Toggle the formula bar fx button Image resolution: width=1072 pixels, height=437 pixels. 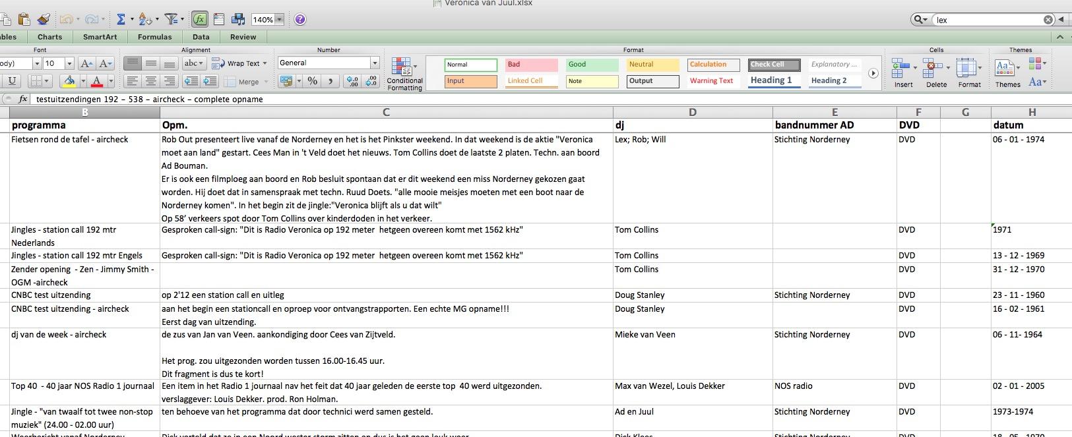point(200,20)
